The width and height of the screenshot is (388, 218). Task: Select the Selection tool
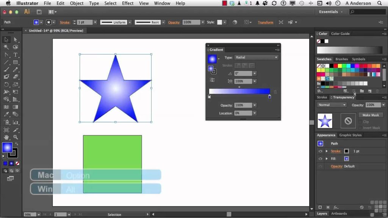point(6,39)
